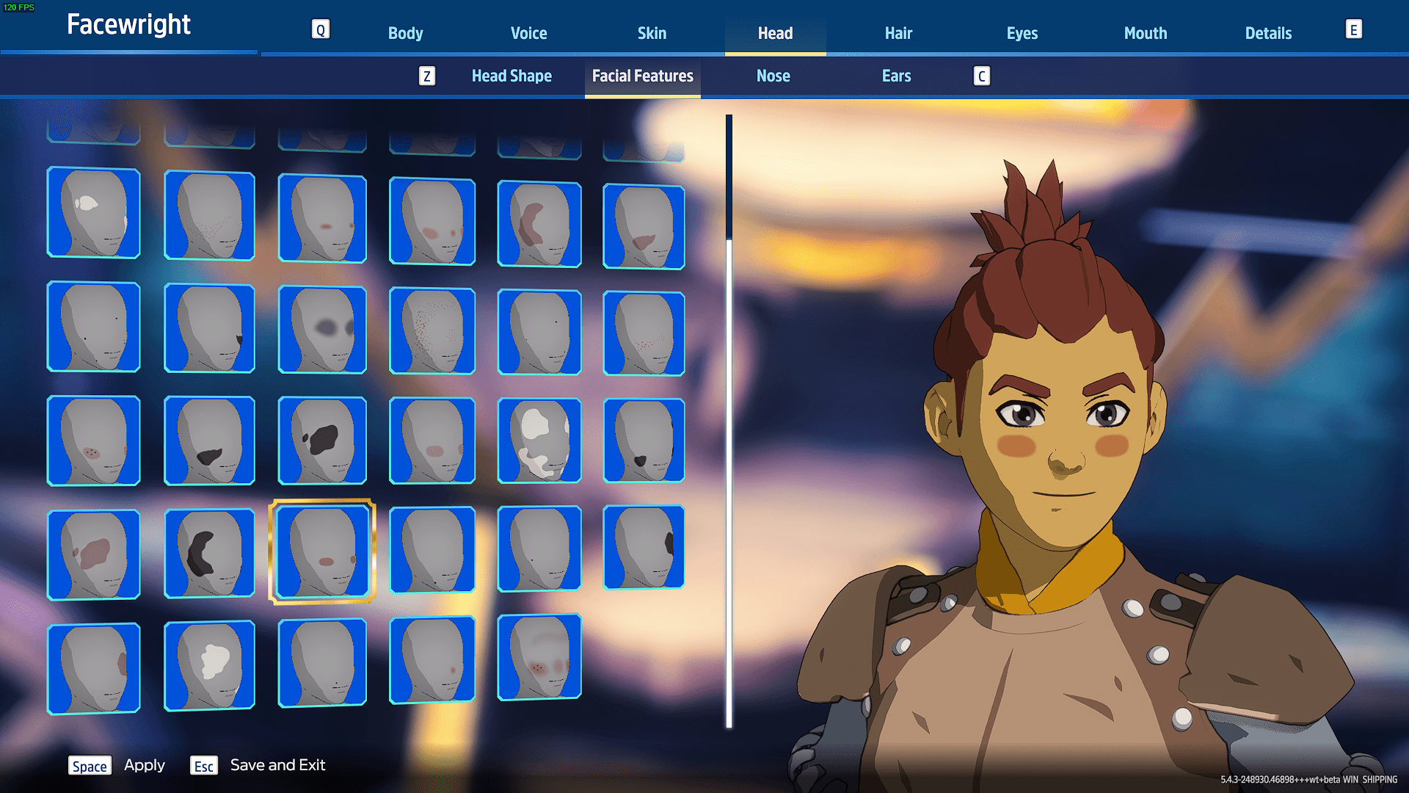Click the Q previous-category key icon
Screen dimensions: 1409x793
pyautogui.click(x=321, y=29)
